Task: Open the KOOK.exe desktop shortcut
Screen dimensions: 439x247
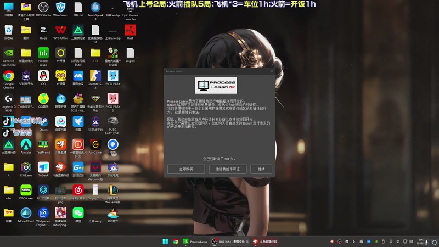Action: point(26,193)
